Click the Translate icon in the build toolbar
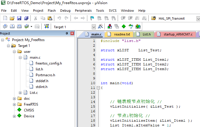 5,26
